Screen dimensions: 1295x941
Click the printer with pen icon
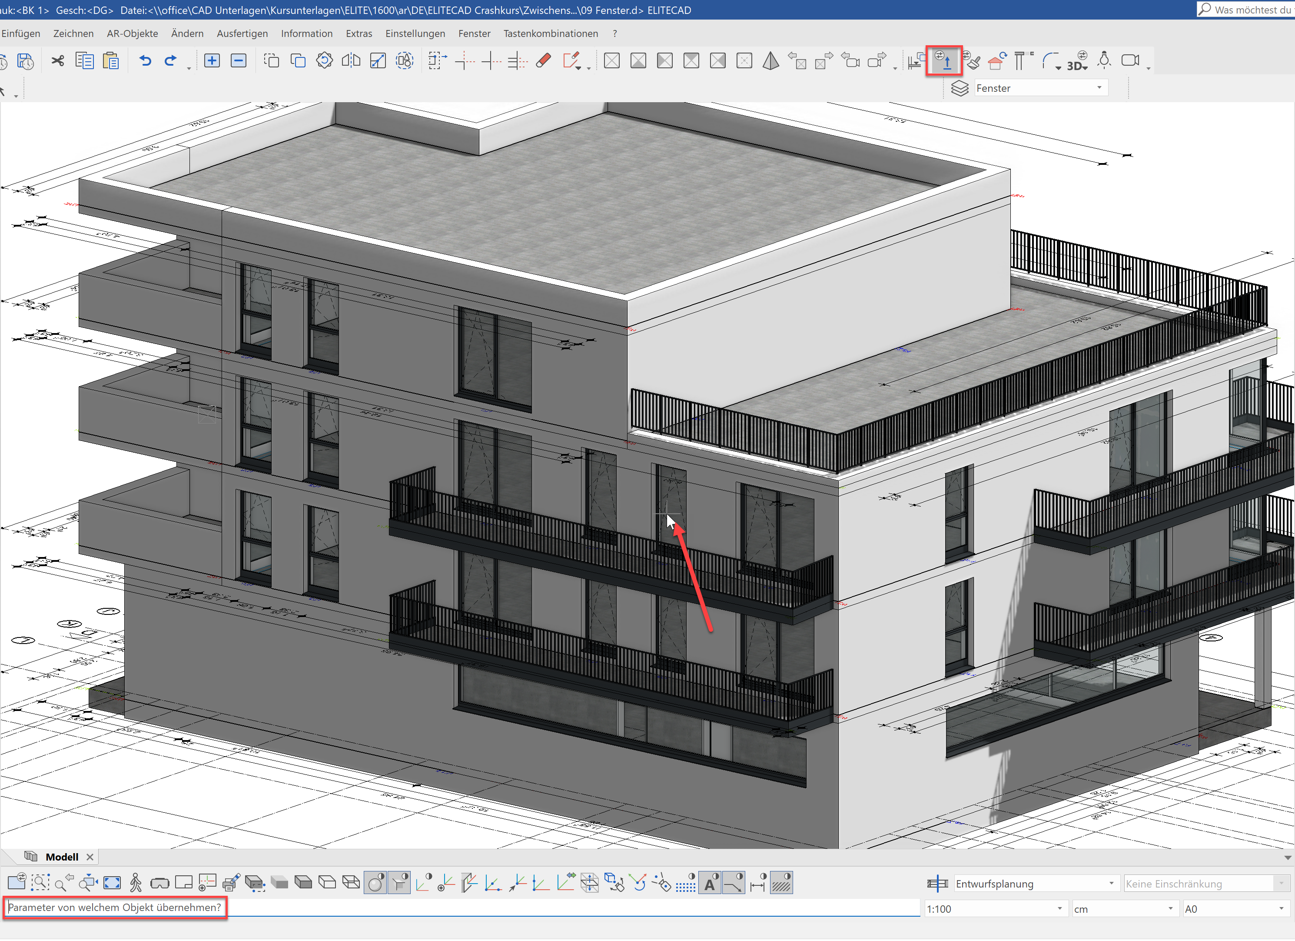(x=231, y=883)
